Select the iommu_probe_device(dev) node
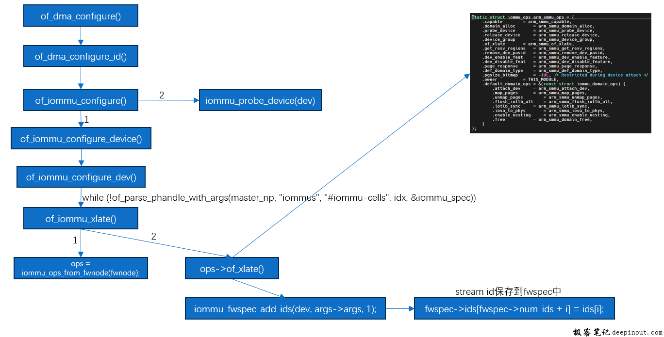The image size is (664, 337). pyautogui.click(x=260, y=100)
